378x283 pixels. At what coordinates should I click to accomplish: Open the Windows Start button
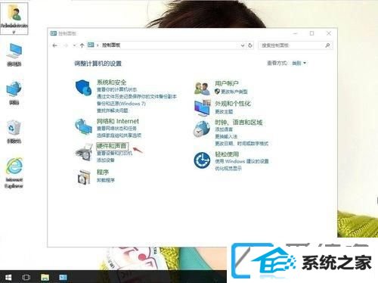[8, 278]
